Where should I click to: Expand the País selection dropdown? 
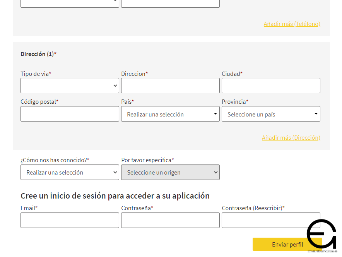(170, 114)
